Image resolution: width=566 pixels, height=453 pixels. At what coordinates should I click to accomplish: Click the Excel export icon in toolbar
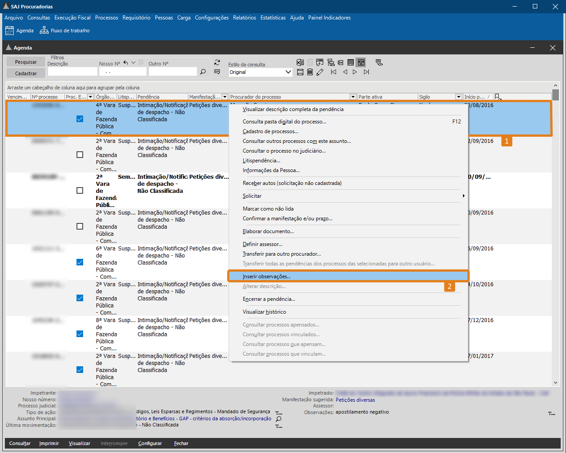click(300, 62)
